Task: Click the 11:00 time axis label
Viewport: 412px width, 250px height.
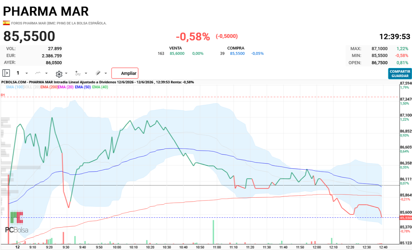Action: coord(217,247)
